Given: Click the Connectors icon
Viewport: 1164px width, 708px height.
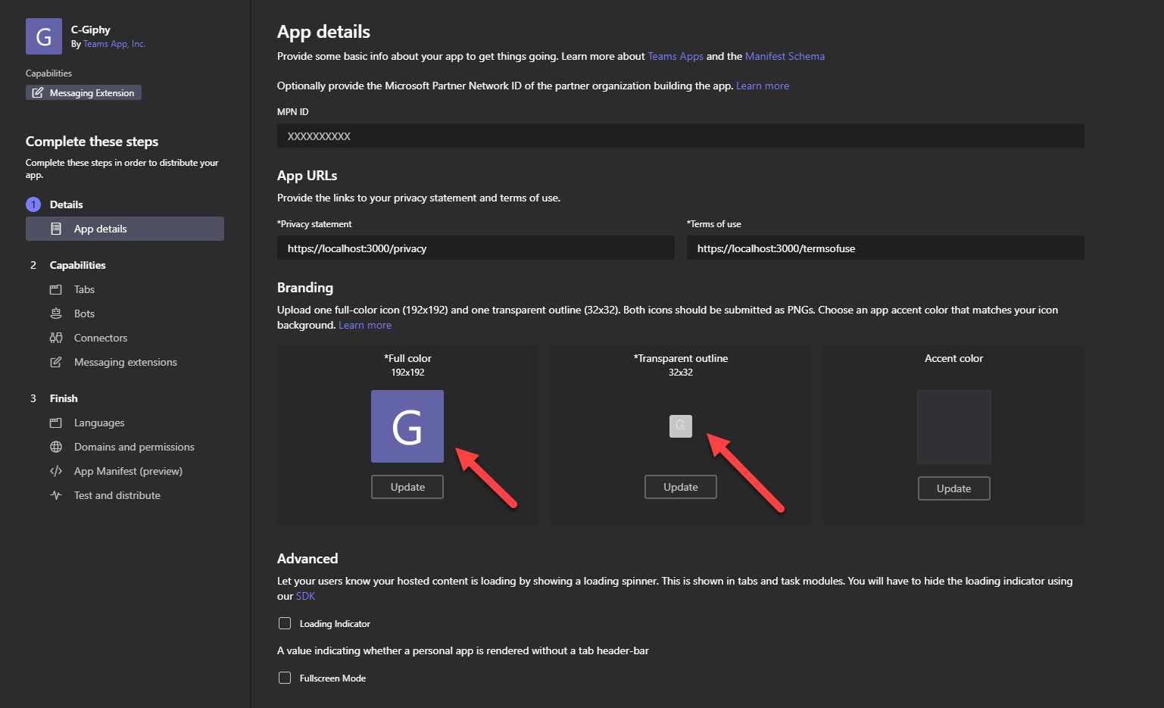Looking at the screenshot, I should click(56, 338).
